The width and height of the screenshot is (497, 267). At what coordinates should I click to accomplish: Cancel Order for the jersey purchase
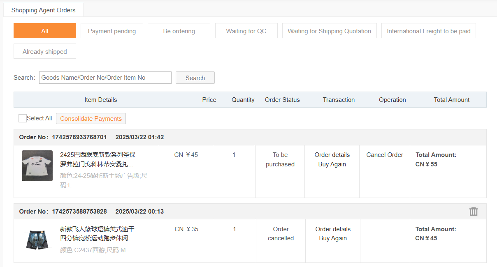(385, 155)
